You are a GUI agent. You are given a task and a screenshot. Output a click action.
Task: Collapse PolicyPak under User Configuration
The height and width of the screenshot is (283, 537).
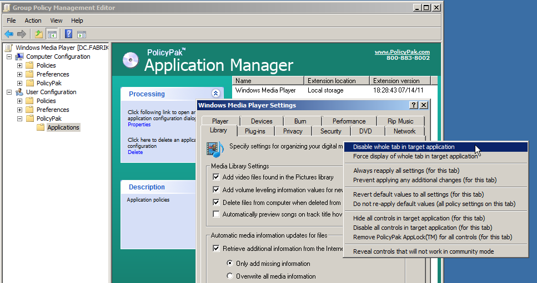(x=20, y=119)
